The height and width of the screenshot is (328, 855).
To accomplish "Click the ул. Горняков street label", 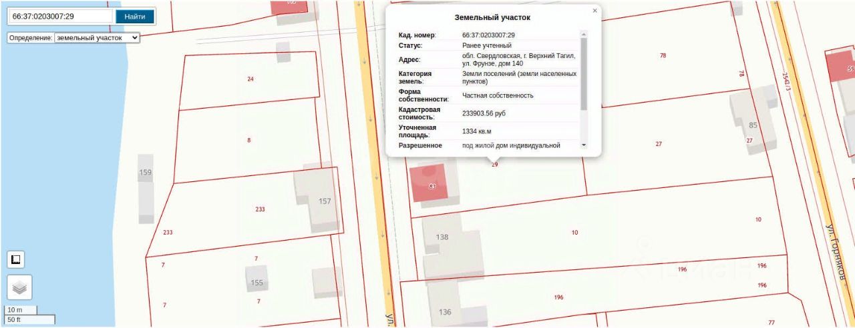I will (838, 251).
